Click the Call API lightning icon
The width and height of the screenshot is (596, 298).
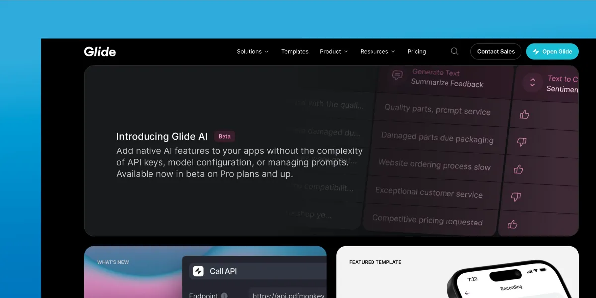[198, 271]
